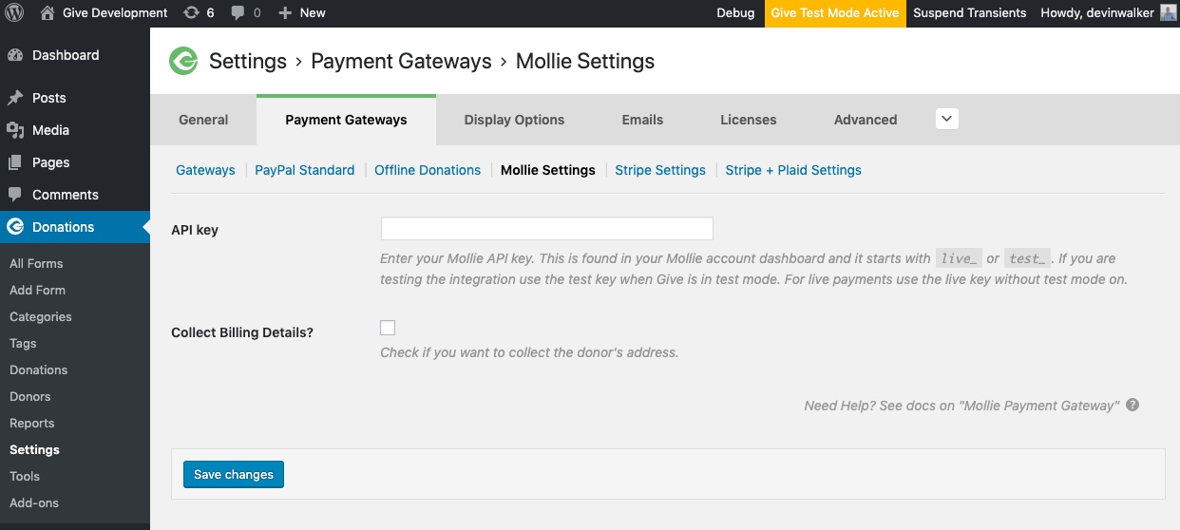1180x530 pixels.
Task: Open PayPal Standard section link
Action: pos(304,170)
